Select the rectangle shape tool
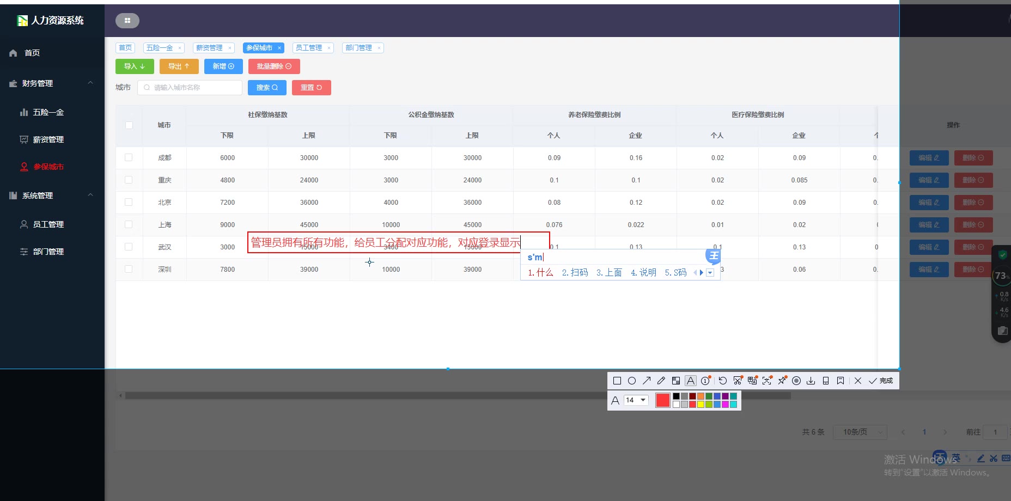Image resolution: width=1011 pixels, height=501 pixels. point(617,381)
